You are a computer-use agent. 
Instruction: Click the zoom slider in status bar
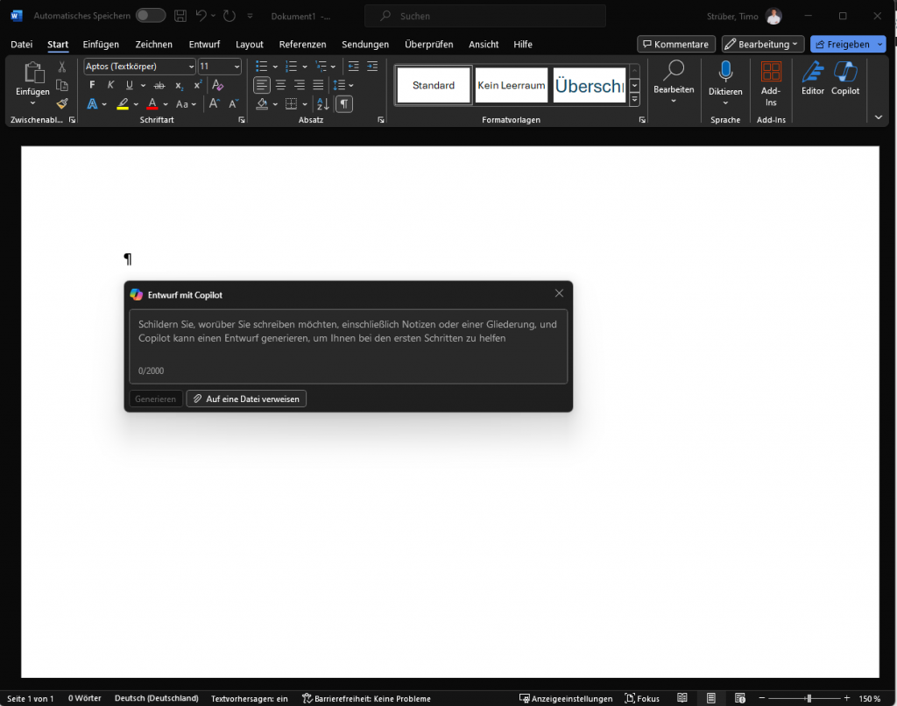[x=809, y=698]
